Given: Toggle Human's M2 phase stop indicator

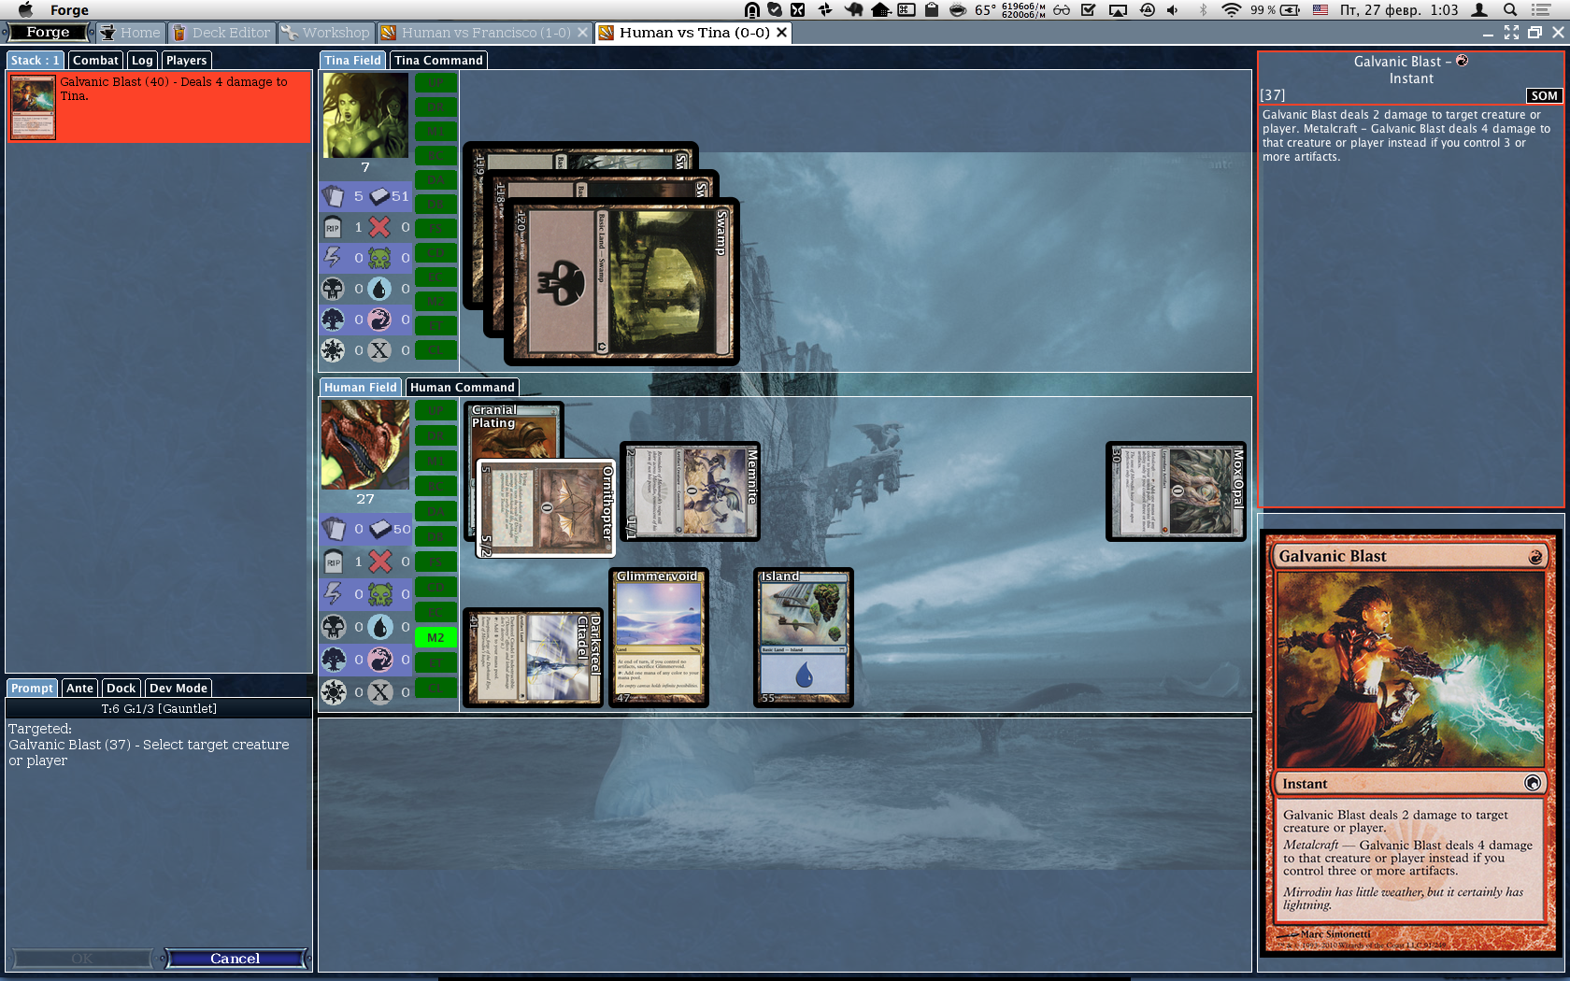Looking at the screenshot, I should (x=435, y=637).
